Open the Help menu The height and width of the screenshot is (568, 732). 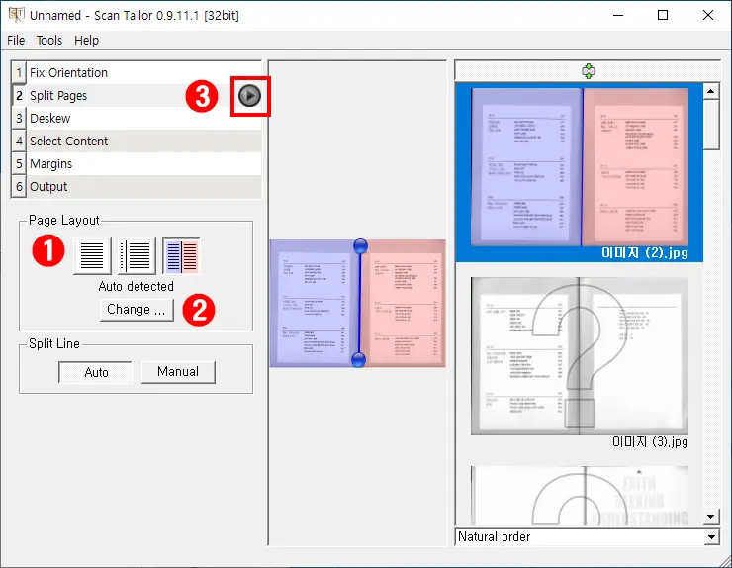(87, 41)
